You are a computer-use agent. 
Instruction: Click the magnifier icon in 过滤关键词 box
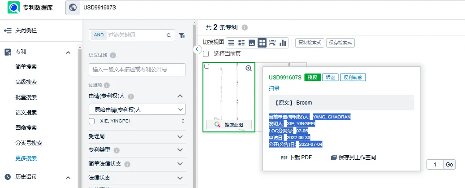pos(169,35)
